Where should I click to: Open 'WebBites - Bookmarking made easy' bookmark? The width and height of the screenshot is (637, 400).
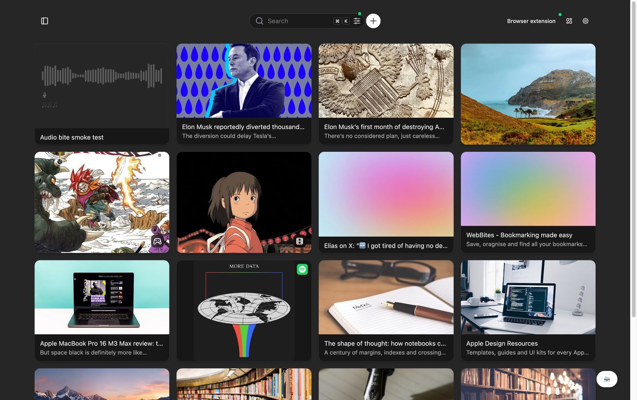click(519, 235)
